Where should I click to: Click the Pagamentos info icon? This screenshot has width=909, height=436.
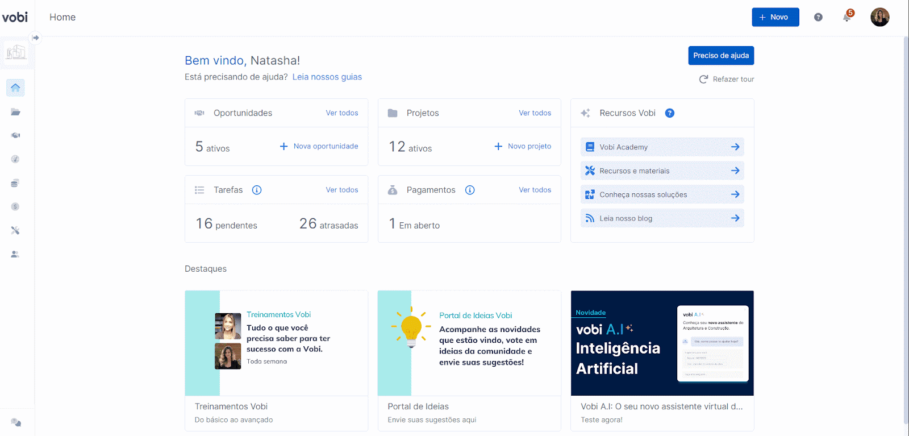470,190
